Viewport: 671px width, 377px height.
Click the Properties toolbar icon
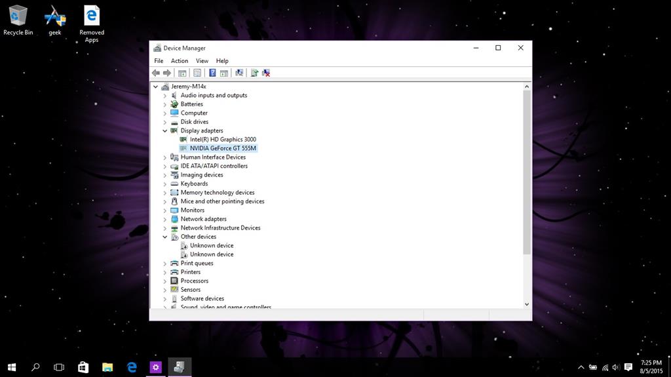coord(197,73)
